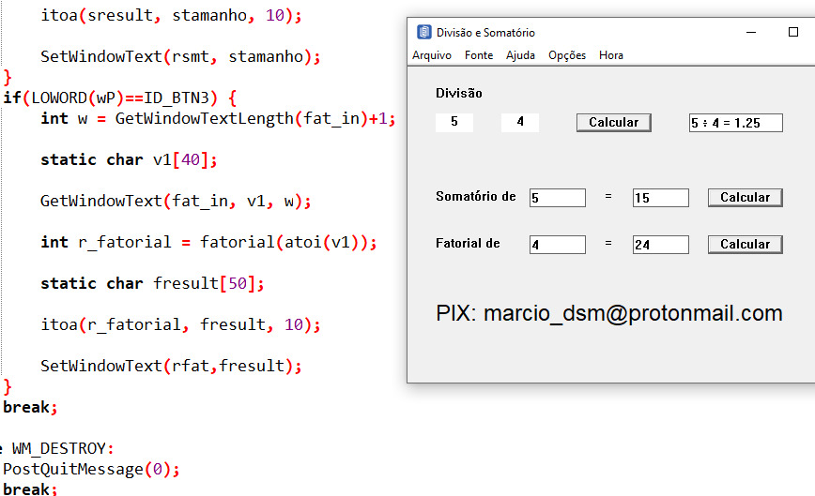The image size is (815, 496).
Task: Minimize the Divisão e Somatório window
Action: (751, 32)
